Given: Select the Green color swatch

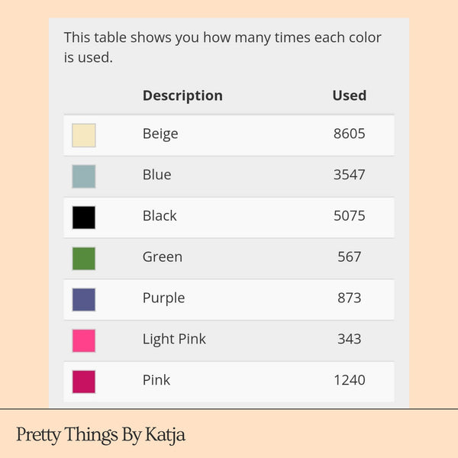Looking at the screenshot, I should pos(84,259).
